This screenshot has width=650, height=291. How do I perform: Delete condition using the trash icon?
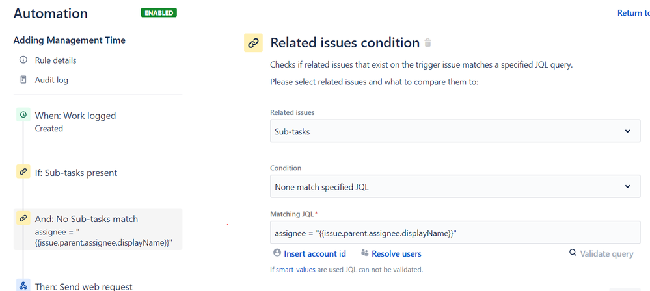pos(427,43)
